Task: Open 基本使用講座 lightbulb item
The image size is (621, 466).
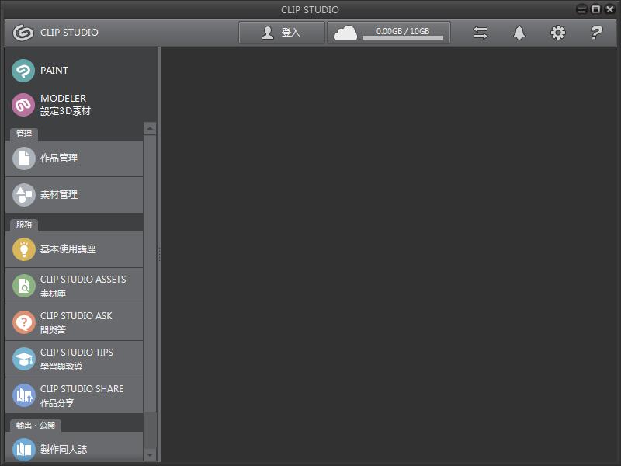Action: coord(74,249)
